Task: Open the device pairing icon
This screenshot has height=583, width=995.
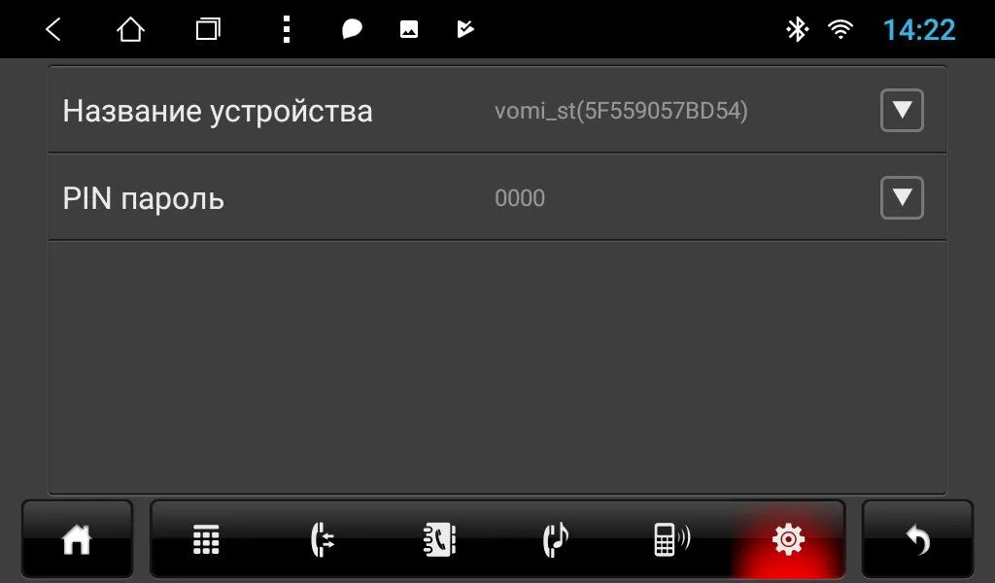Action: [x=672, y=540]
